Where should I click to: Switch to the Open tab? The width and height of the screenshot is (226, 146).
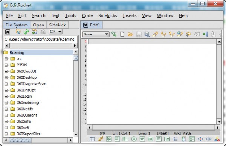click(x=38, y=25)
